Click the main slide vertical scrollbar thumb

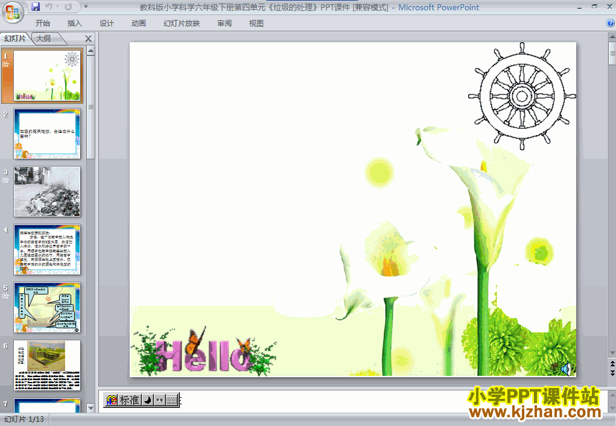pyautogui.click(x=612, y=54)
